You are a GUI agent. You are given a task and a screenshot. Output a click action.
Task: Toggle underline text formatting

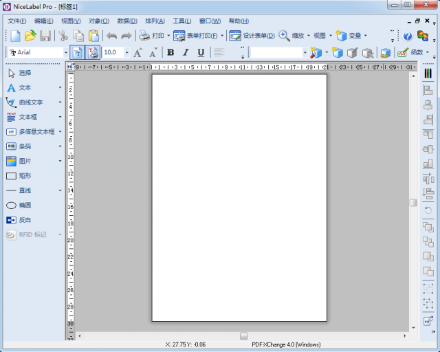click(201, 52)
